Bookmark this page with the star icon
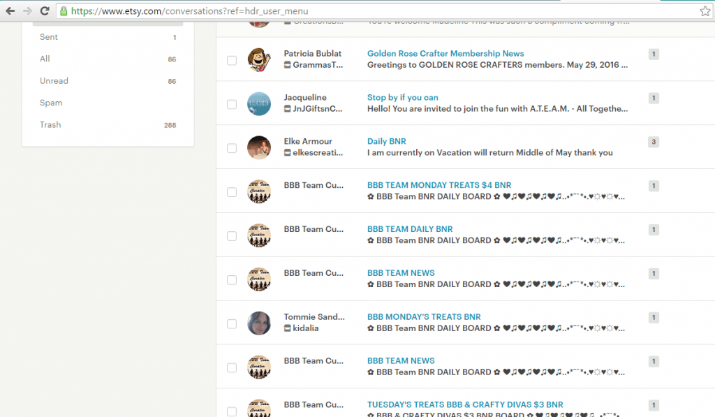Viewport: 715px width, 417px height. click(x=706, y=10)
